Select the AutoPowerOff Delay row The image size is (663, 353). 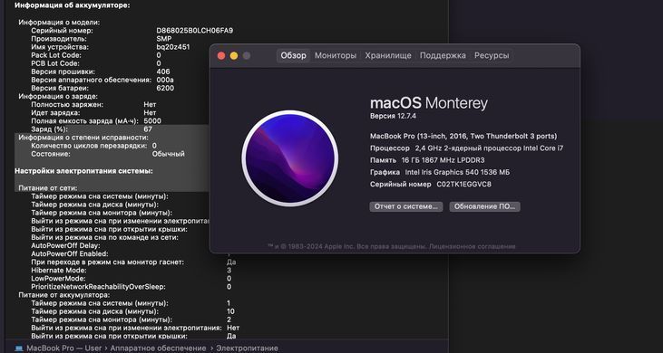65,245
